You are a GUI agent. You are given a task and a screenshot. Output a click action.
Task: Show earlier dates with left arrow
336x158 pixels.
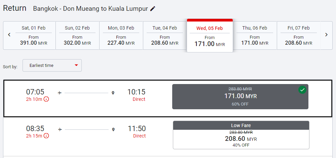(x=9, y=35)
